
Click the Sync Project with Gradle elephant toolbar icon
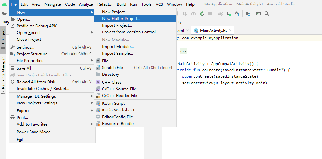pos(221,13)
